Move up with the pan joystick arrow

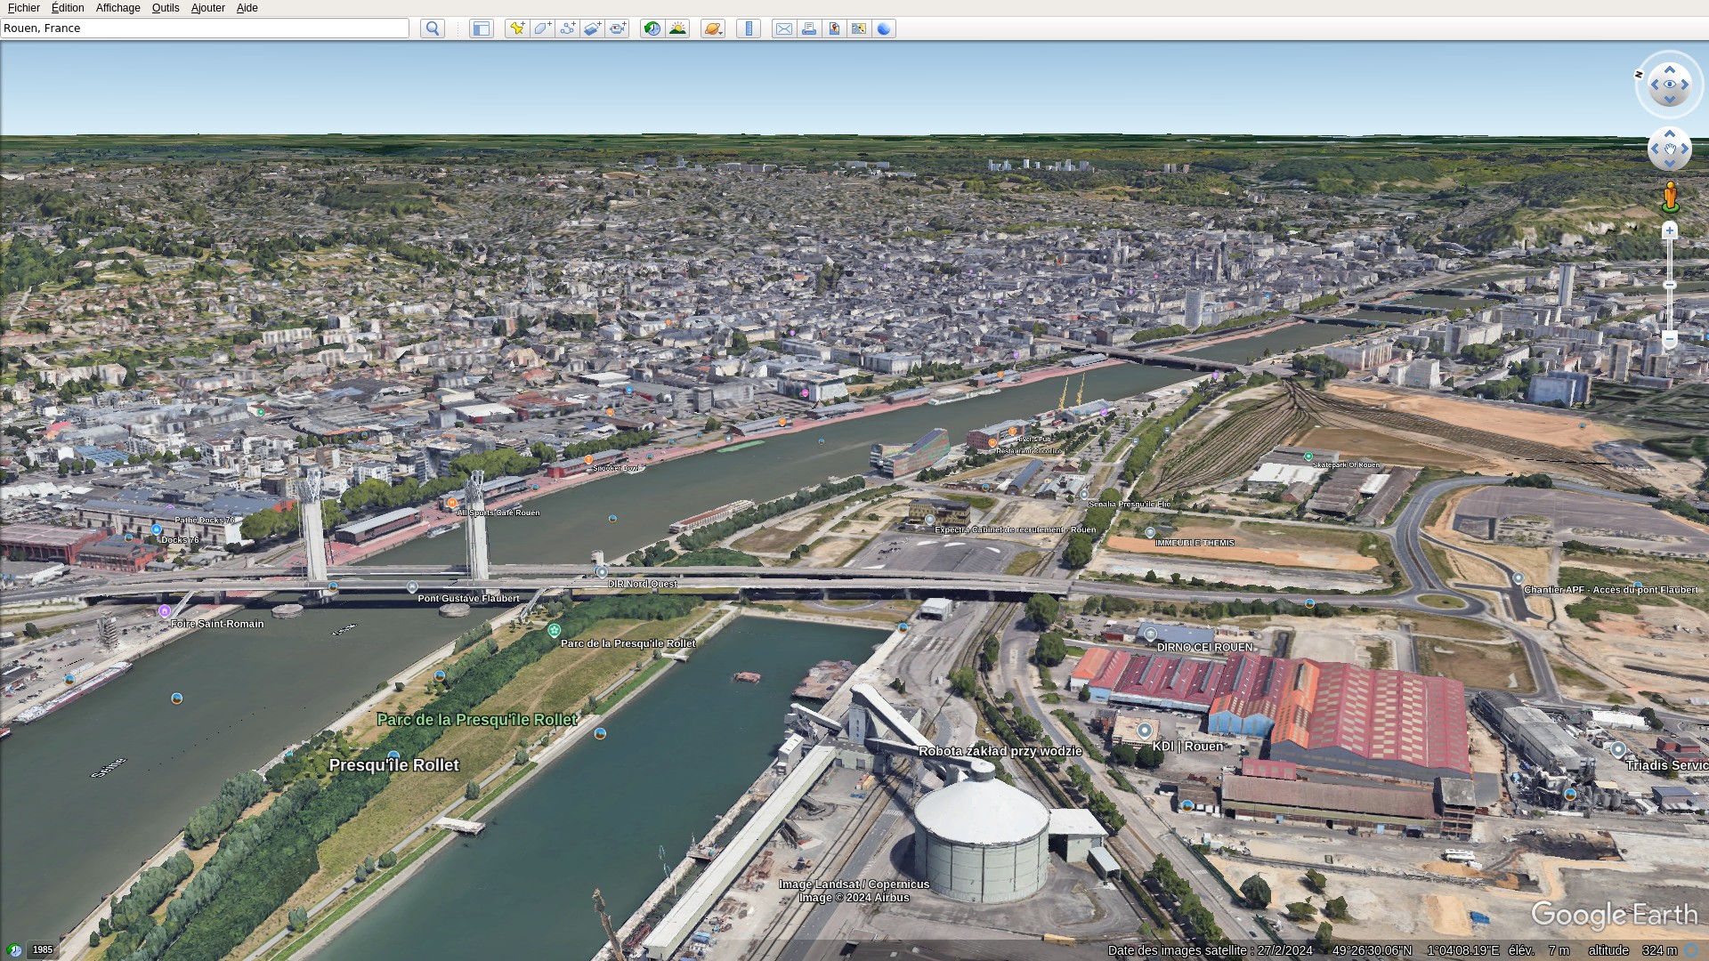(x=1670, y=134)
